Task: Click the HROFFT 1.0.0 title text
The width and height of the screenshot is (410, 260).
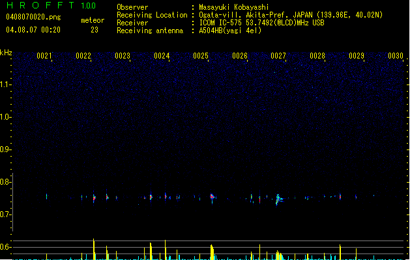Action: (x=51, y=5)
